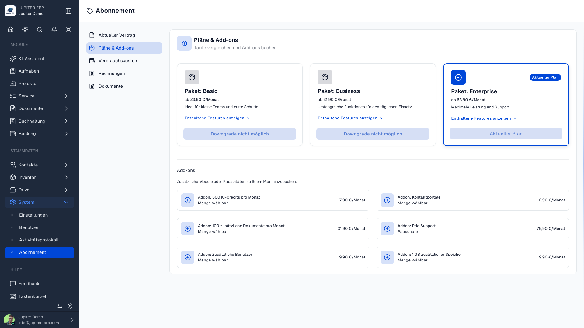Open the Dokumente subscription tab

[x=124, y=86]
